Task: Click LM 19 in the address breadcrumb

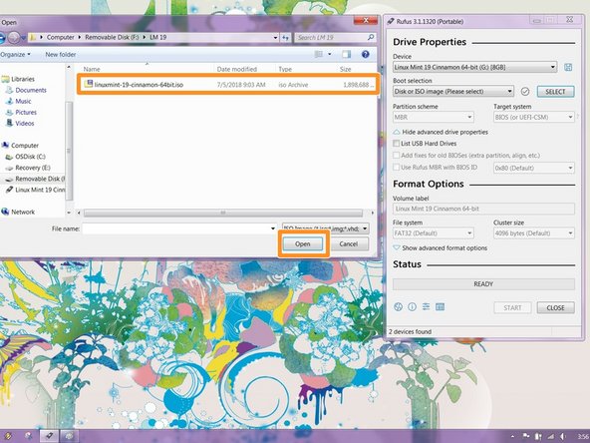Action: (x=158, y=37)
